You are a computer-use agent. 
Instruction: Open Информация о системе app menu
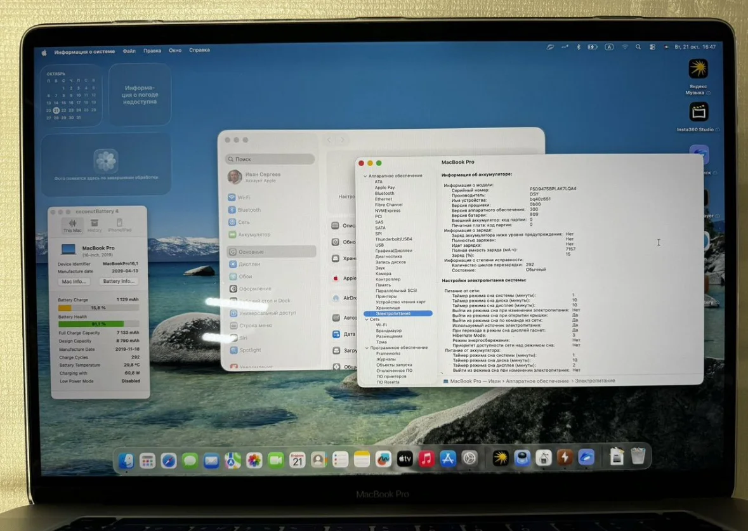pos(84,51)
